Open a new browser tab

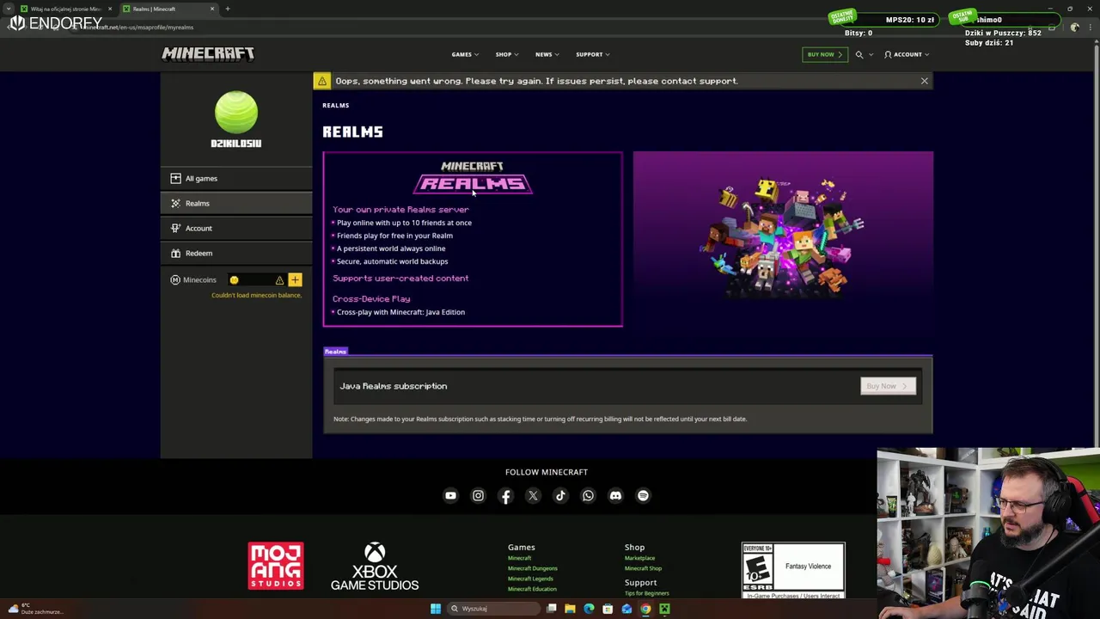[228, 9]
